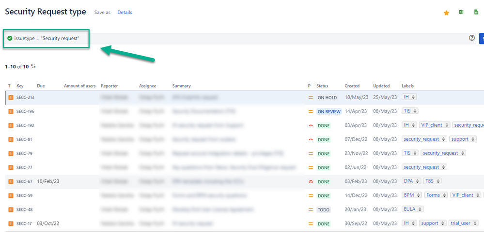The width and height of the screenshot is (484, 237).
Task: Open BPM label dropdown on SECC-59
Action: (412, 195)
